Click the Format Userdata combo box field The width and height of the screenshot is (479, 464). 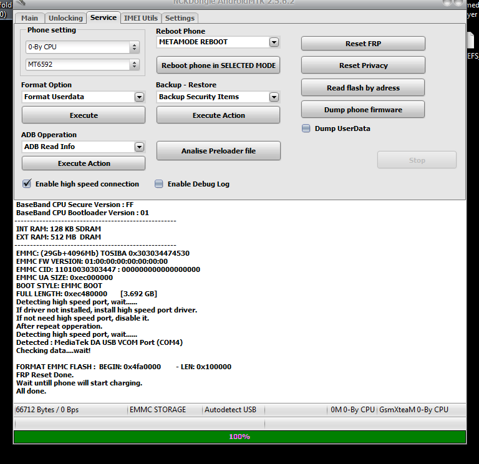coord(84,97)
